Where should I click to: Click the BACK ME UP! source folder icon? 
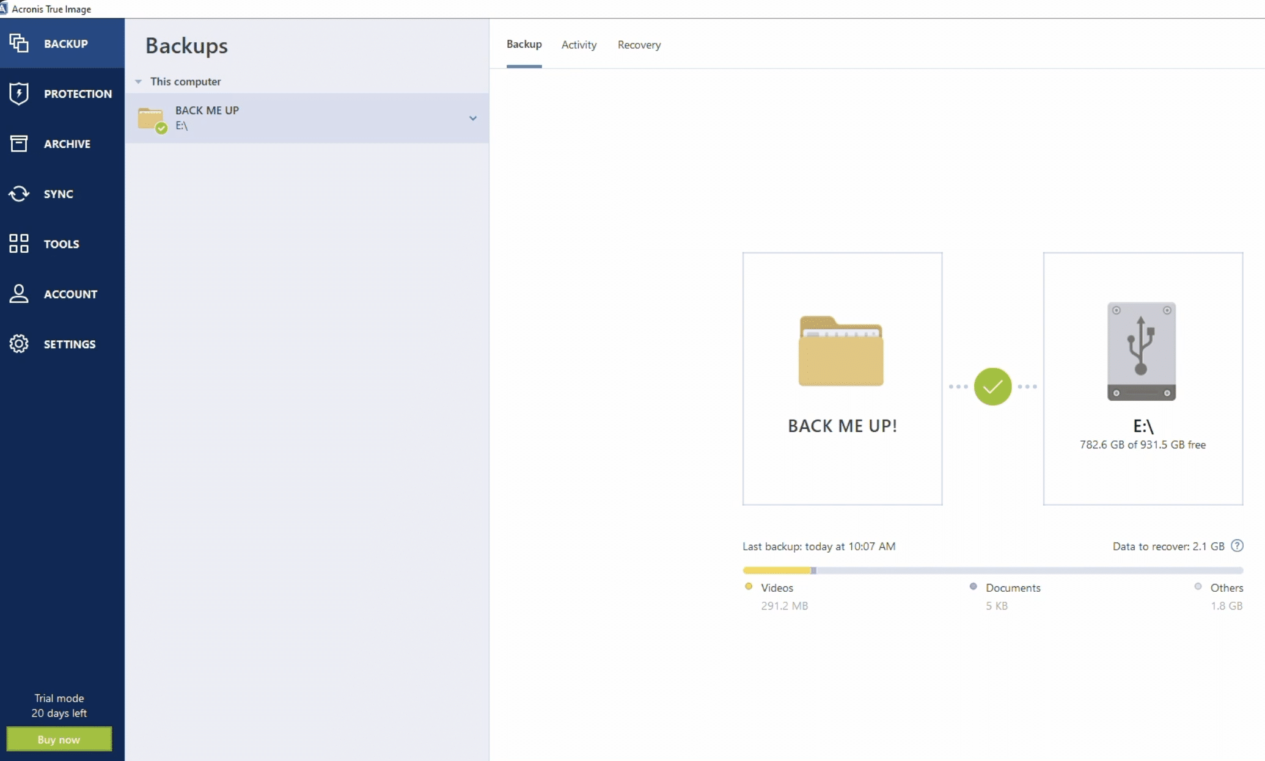pyautogui.click(x=841, y=352)
